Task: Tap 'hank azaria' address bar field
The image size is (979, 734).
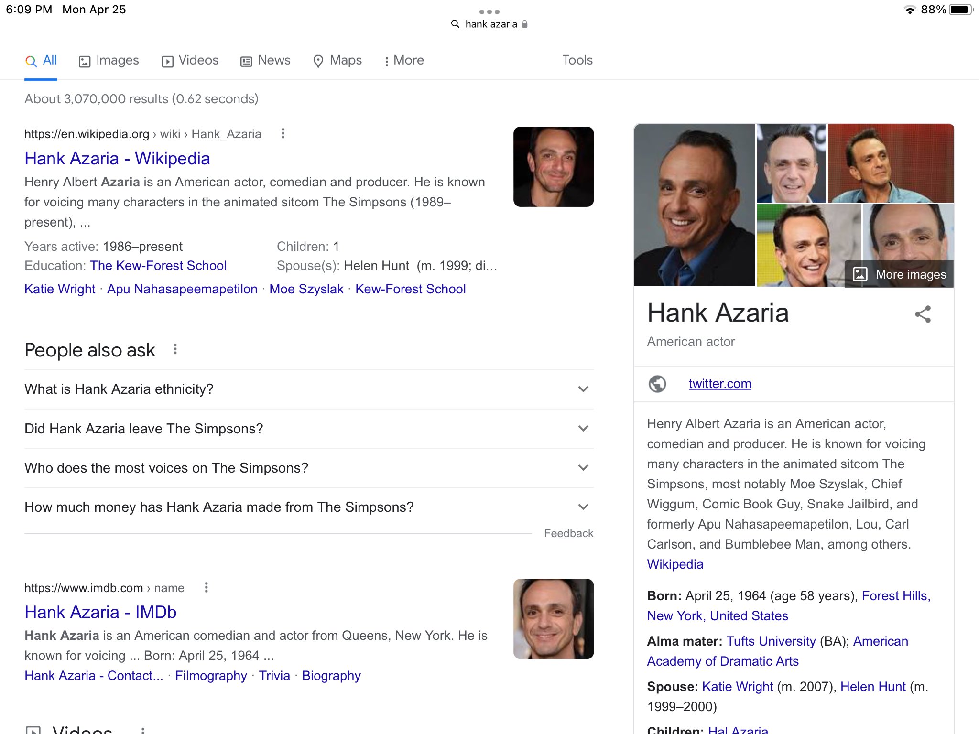Action: [489, 24]
